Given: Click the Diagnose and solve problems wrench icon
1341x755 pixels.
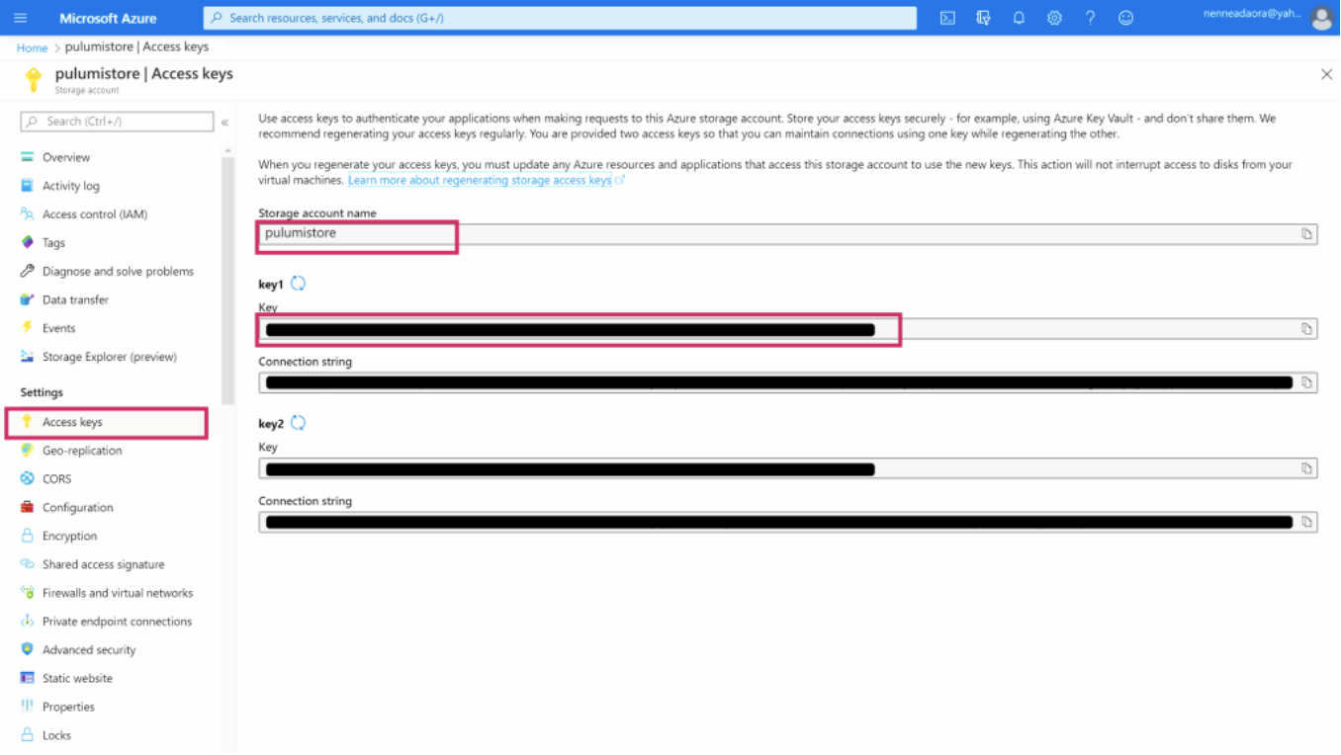Looking at the screenshot, I should coord(27,271).
